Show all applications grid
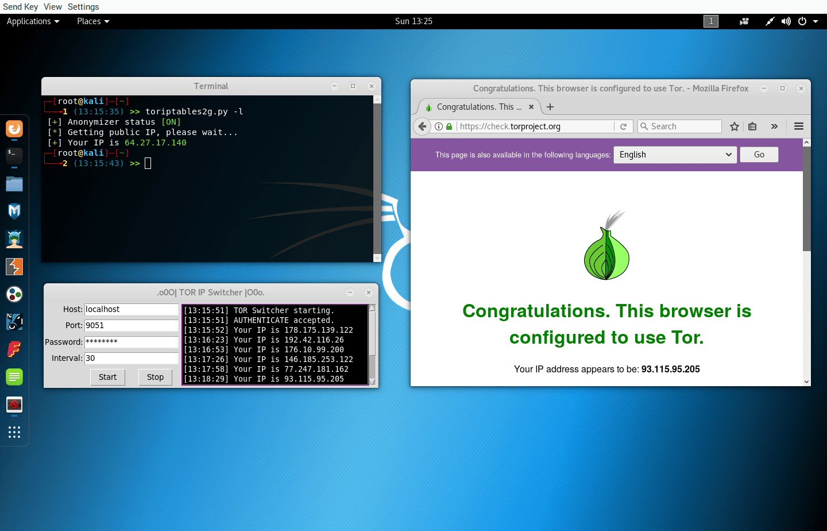 (14, 432)
